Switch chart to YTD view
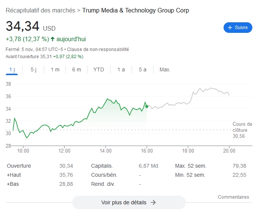The image size is (258, 213). 99,69
